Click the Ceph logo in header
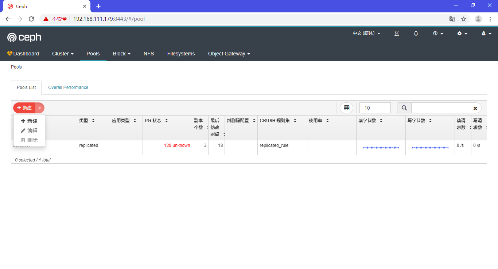Viewport: 498px width, 269px height. pos(24,37)
